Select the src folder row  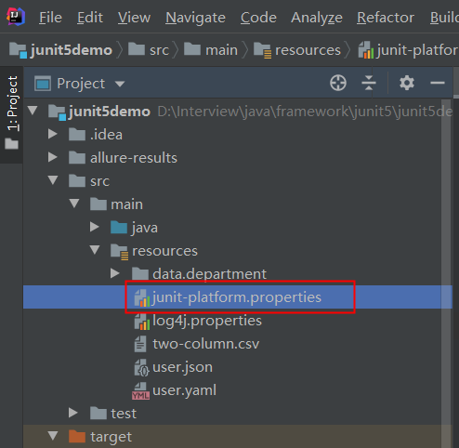[238, 181]
